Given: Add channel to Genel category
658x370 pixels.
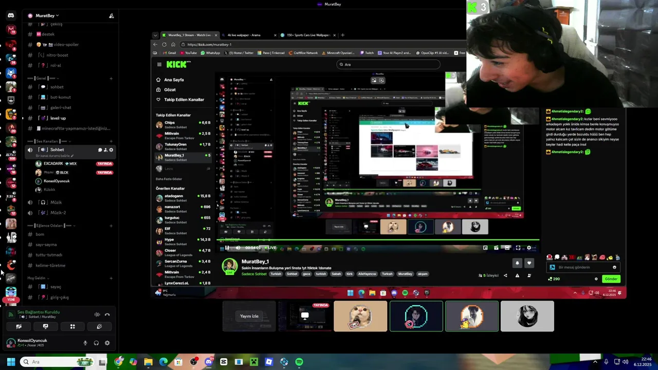Looking at the screenshot, I should tap(111, 78).
